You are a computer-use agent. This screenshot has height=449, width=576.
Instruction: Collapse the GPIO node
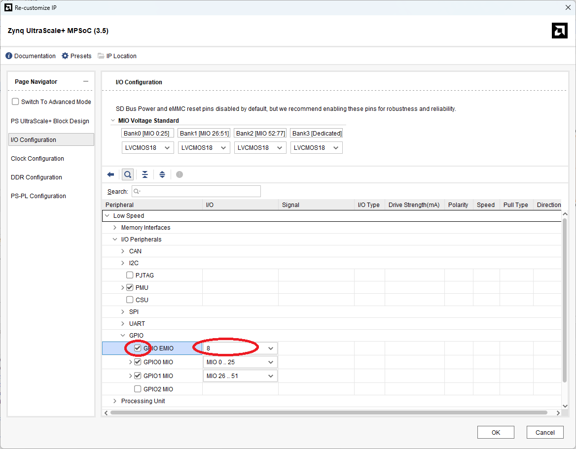click(x=123, y=335)
